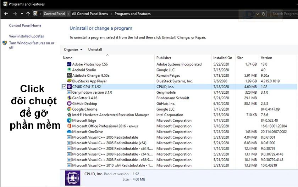Screen dimensions: 298x187
Task: Click the Visual C++ 2010 x64 Redistributable icon
Action: pyautogui.click(x=69, y=165)
